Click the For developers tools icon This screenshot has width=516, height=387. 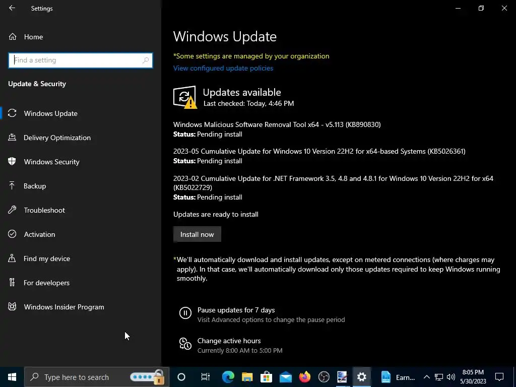tap(12, 282)
